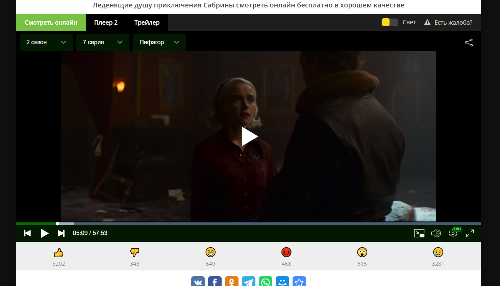Open FHD quality settings gear
The image size is (500, 286).
(453, 233)
